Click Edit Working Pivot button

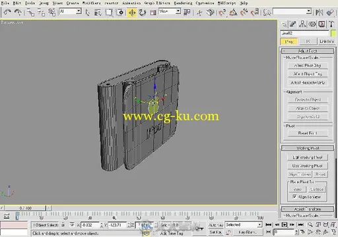(x=308, y=157)
